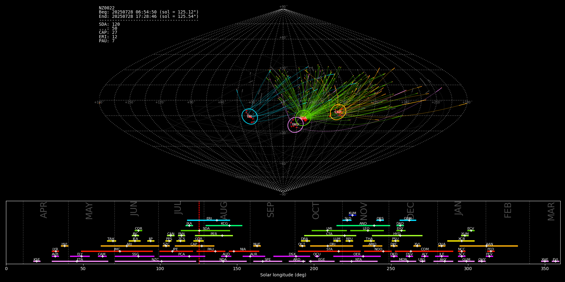The width and height of the screenshot is (565, 282).
Task: Click the COR shower label in the timeline
Action: click(x=138, y=229)
